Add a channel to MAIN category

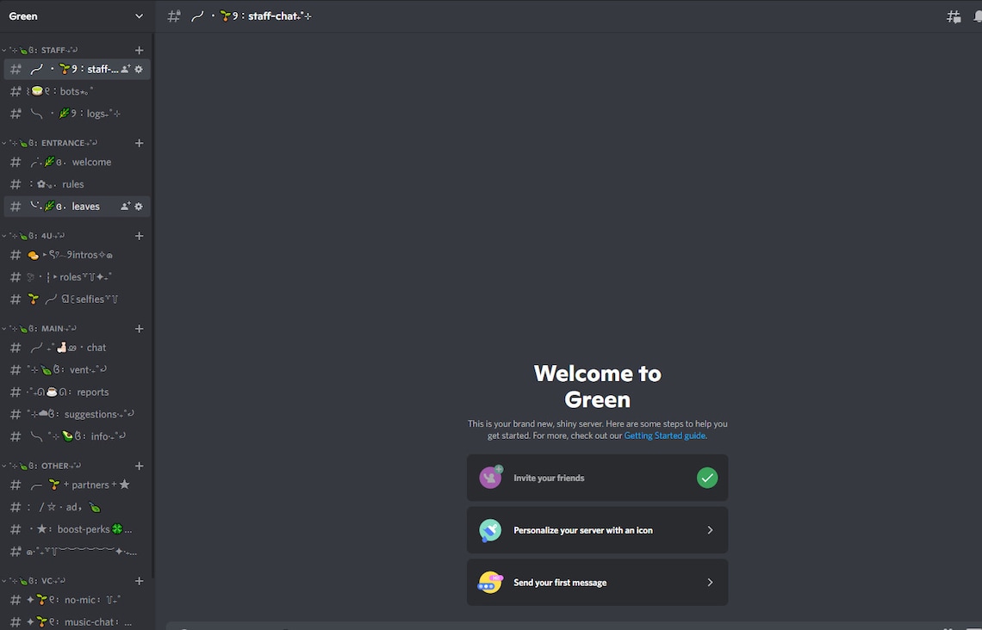[139, 329]
